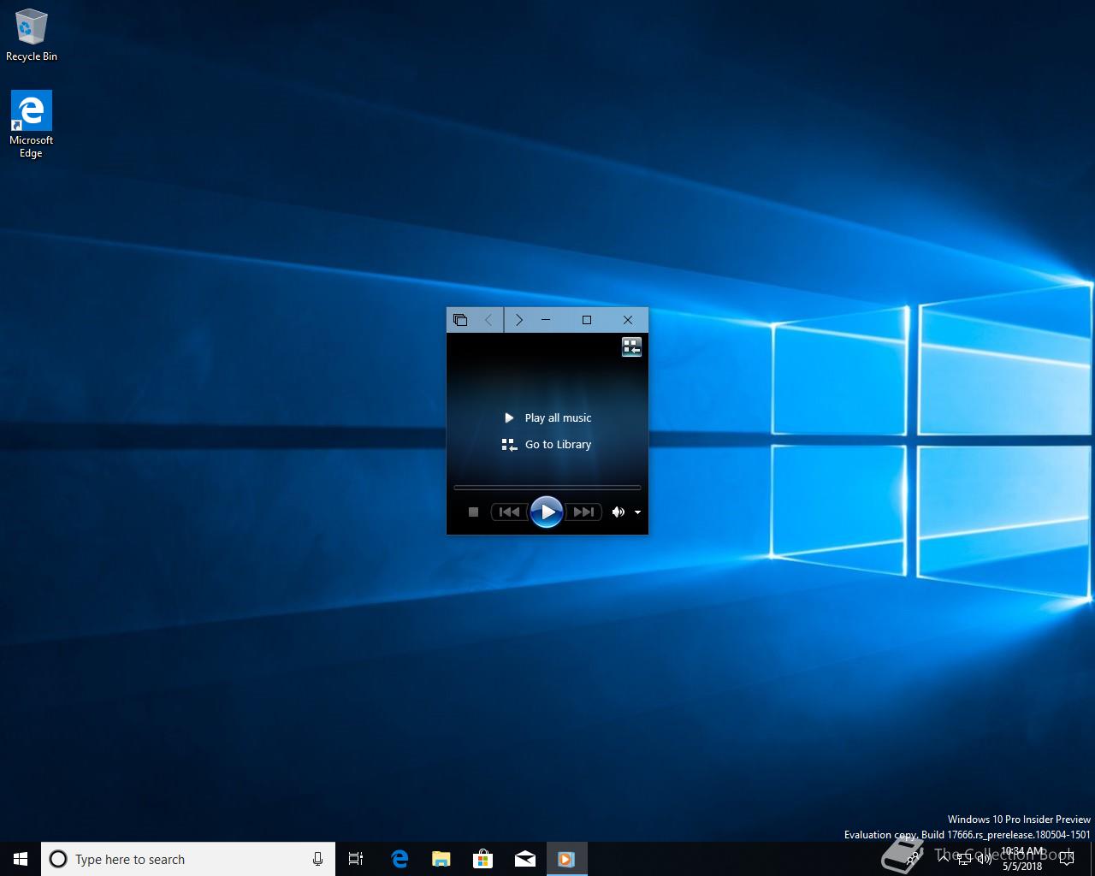The width and height of the screenshot is (1095, 876).
Task: Open the Windows Start menu
Action: (21, 859)
